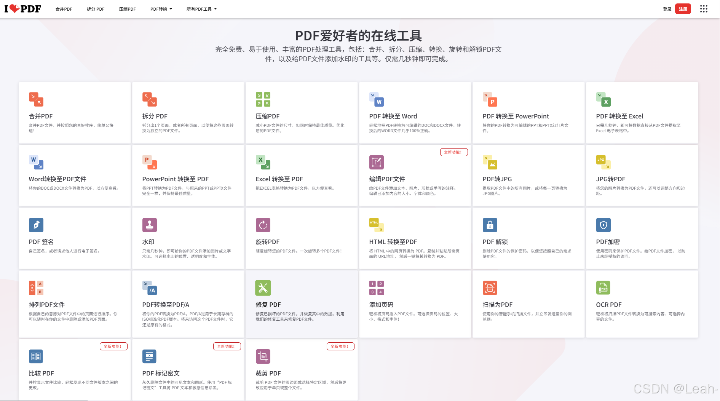Click the 比较 PDF card title
Screen dimensions: 720x401
[42, 373]
